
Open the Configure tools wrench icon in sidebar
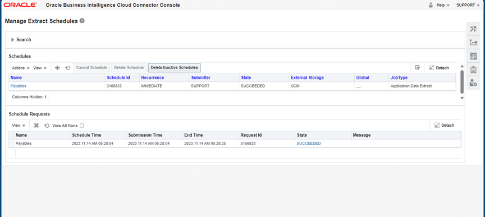pyautogui.click(x=473, y=29)
